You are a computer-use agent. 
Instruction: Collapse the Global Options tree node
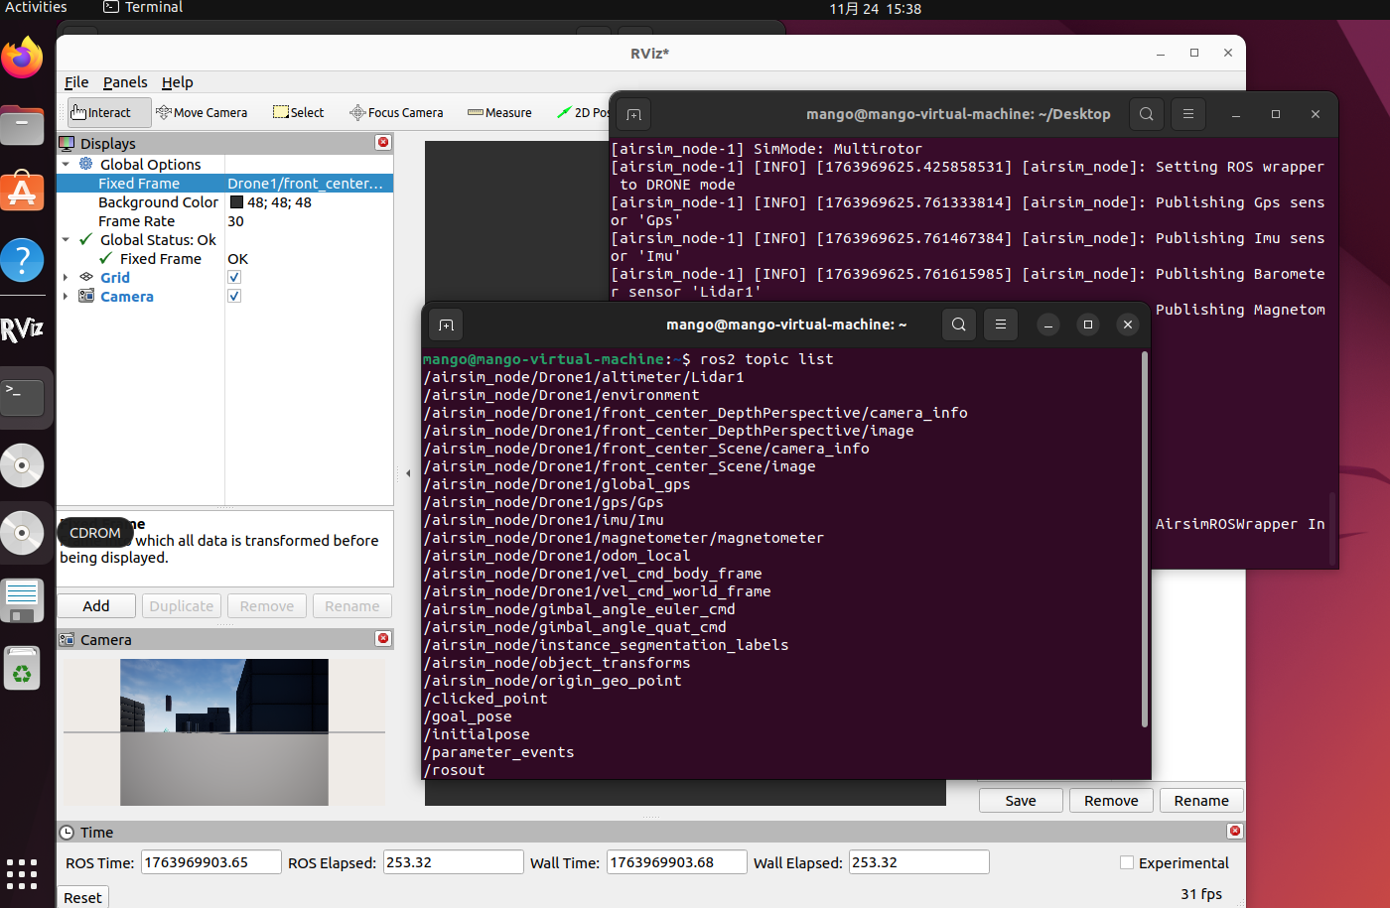tap(67, 164)
